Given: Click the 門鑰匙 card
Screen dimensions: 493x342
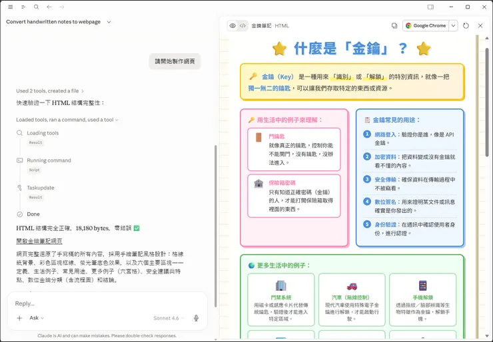Looking at the screenshot, I should pyautogui.click(x=294, y=149).
